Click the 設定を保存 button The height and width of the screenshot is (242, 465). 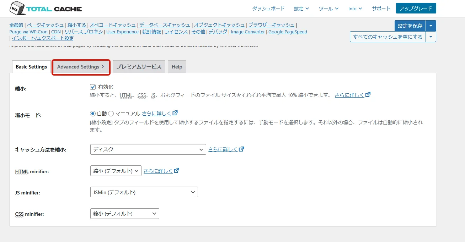click(410, 26)
